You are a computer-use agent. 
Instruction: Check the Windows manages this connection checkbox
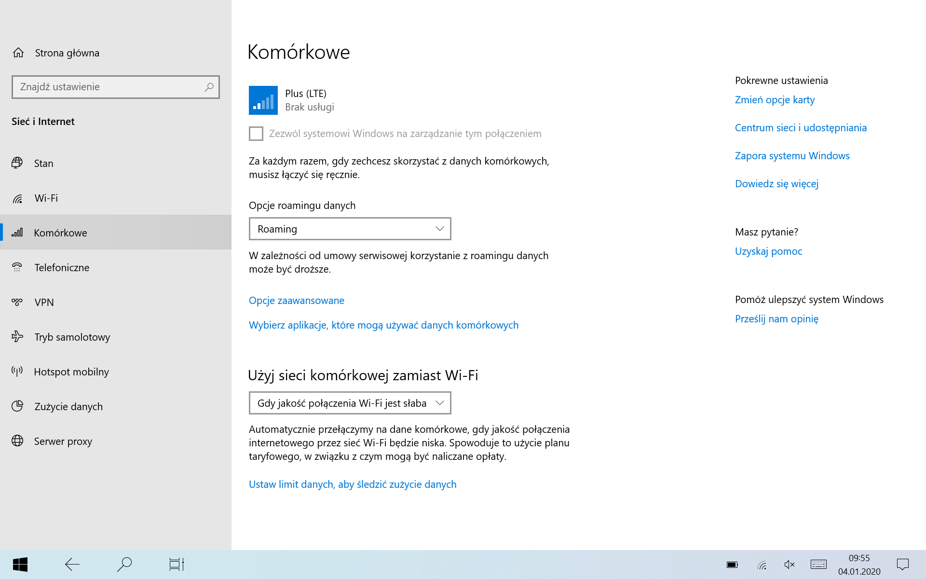click(256, 134)
